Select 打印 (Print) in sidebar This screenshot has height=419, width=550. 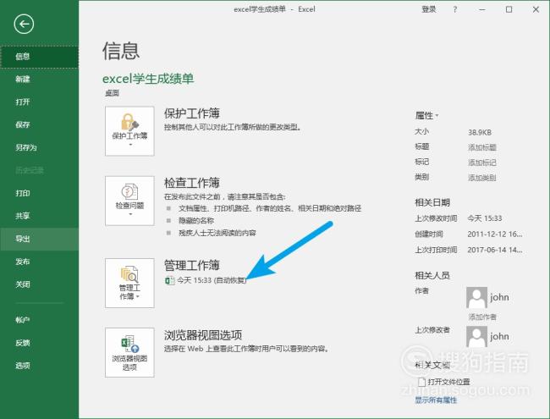click(x=39, y=193)
